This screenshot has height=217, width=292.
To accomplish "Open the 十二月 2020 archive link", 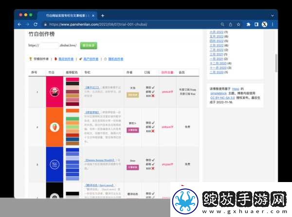I will click(x=218, y=64).
